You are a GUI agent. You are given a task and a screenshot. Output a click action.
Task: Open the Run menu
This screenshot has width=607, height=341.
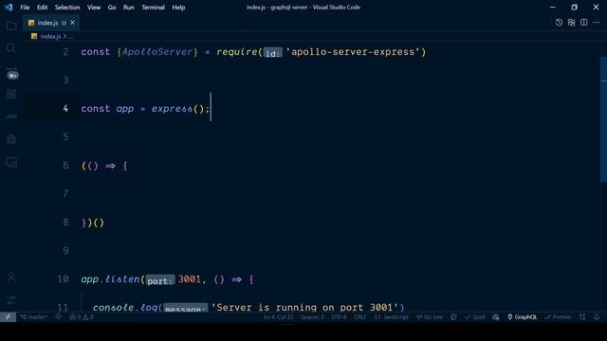pyautogui.click(x=129, y=7)
